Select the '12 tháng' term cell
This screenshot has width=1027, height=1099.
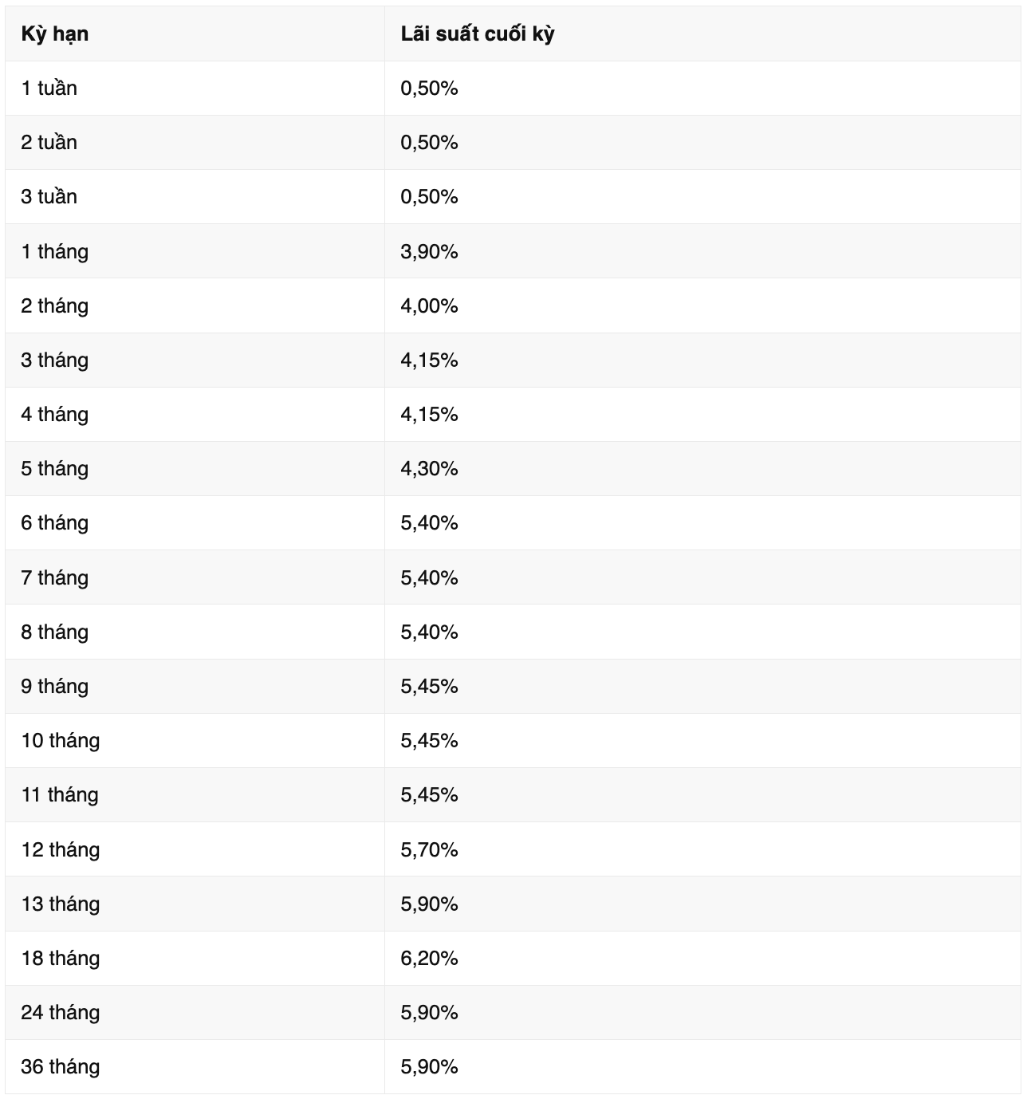61,850
